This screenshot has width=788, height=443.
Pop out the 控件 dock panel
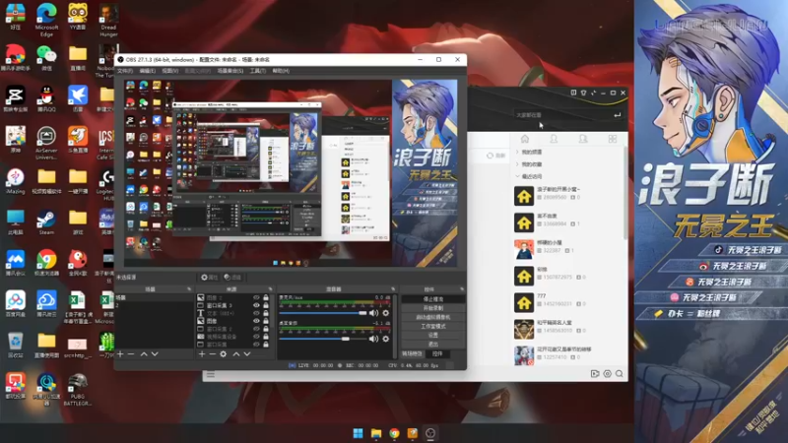point(461,289)
